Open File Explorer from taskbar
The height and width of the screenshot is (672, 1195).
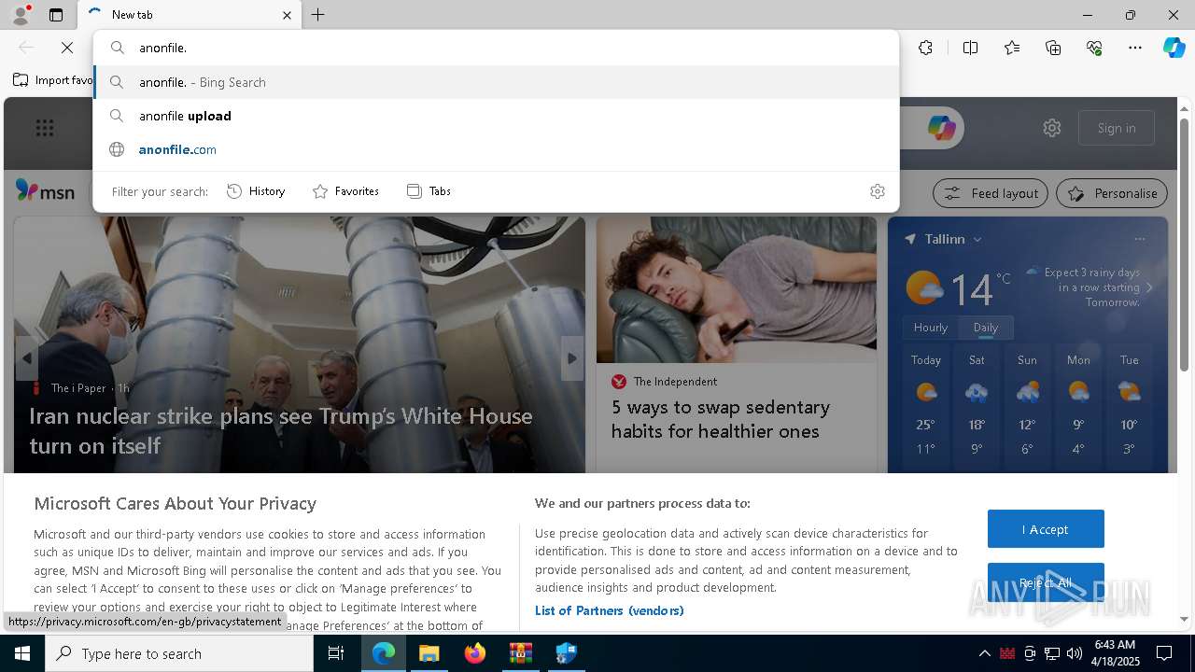429,653
